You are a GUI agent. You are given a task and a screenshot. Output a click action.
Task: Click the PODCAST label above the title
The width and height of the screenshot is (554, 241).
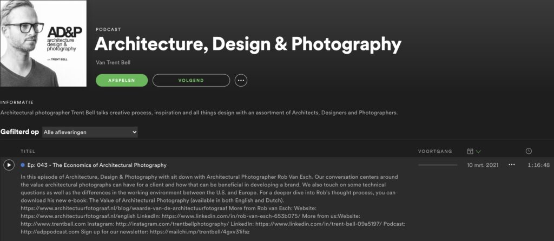[108, 30]
